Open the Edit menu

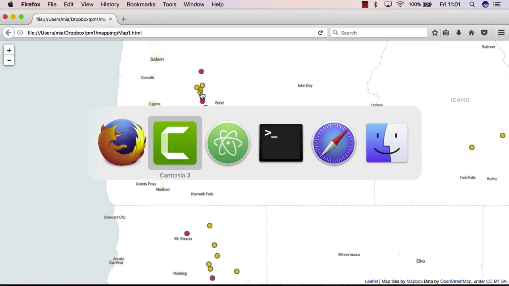coord(68,4)
